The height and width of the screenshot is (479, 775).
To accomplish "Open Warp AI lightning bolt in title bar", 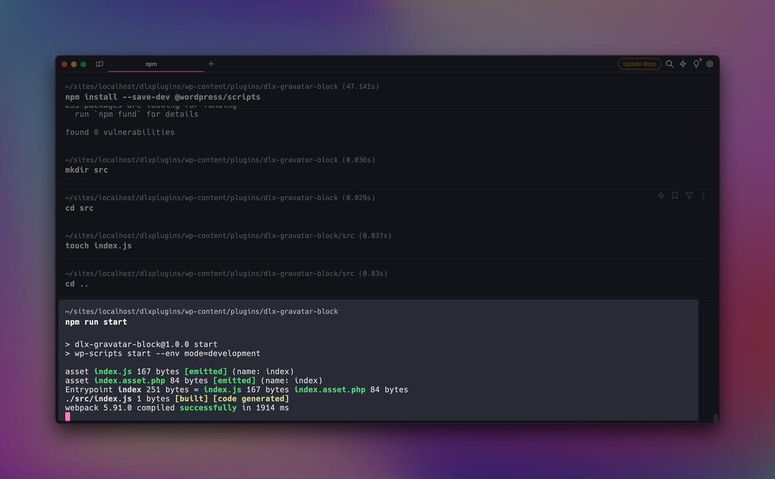I will click(683, 64).
